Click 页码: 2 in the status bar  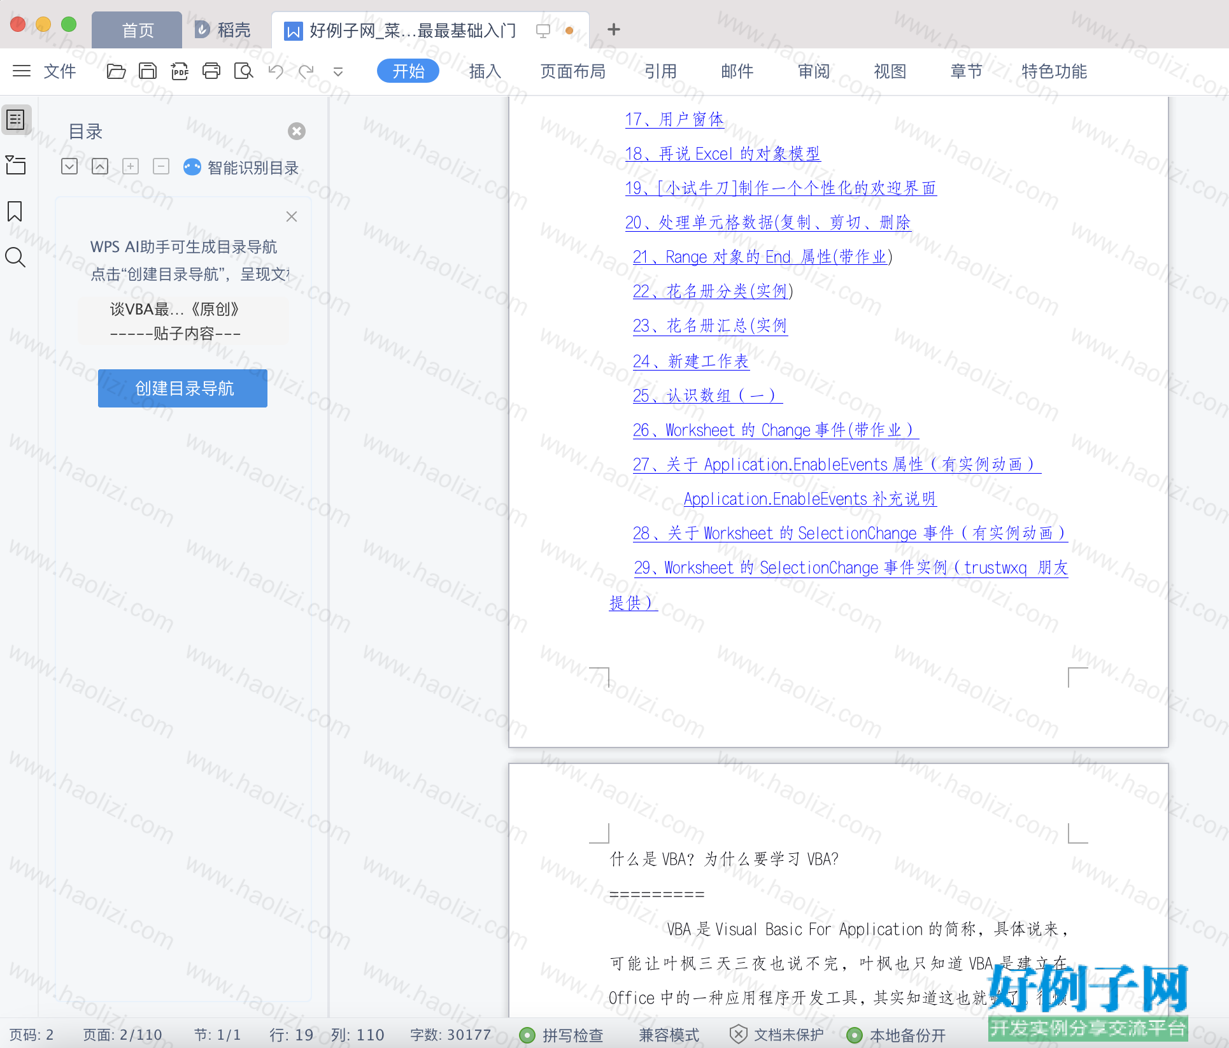pos(31,1035)
